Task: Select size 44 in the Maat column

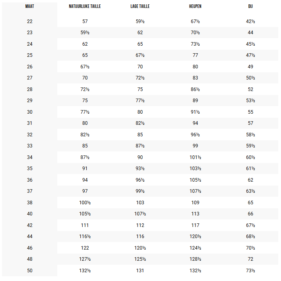Action: tap(30, 236)
